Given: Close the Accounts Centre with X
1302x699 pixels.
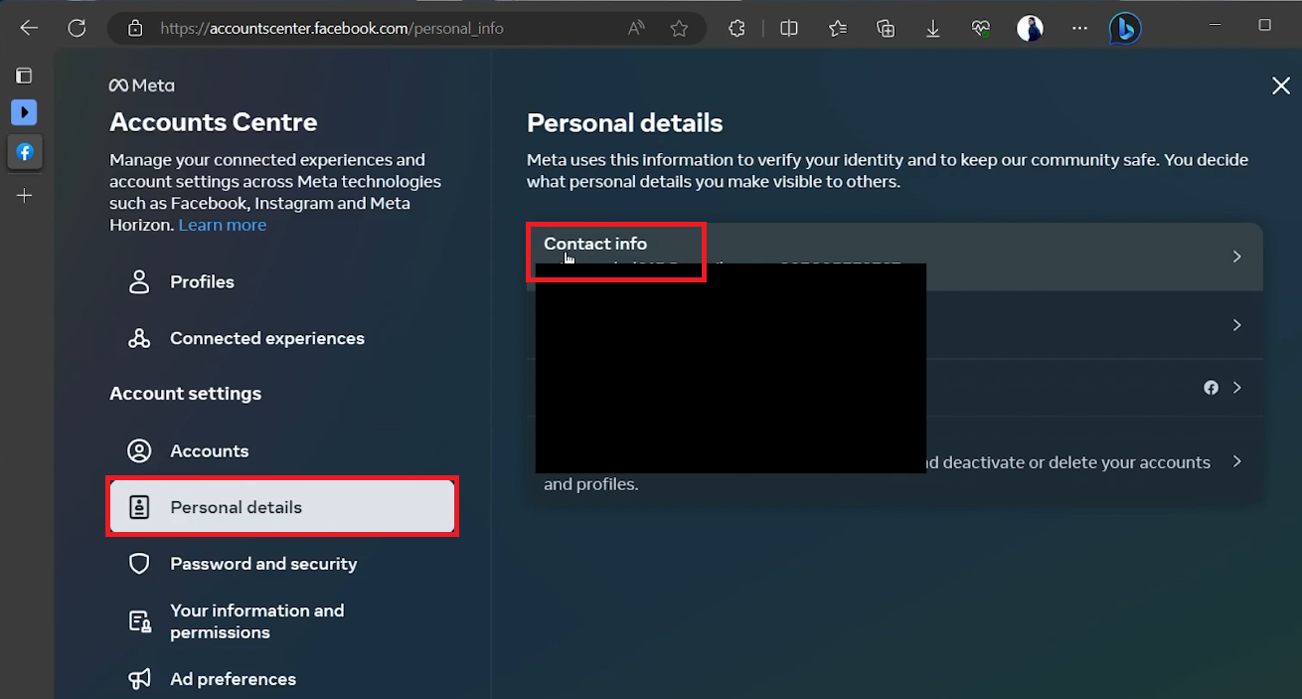Looking at the screenshot, I should click(x=1281, y=87).
